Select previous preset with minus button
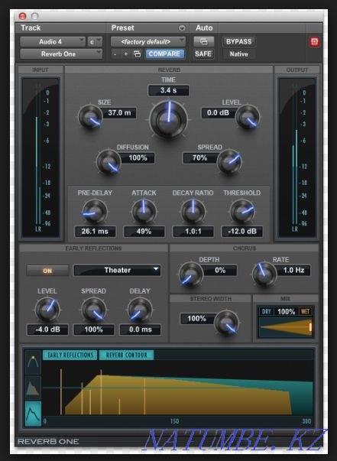 pyautogui.click(x=115, y=54)
